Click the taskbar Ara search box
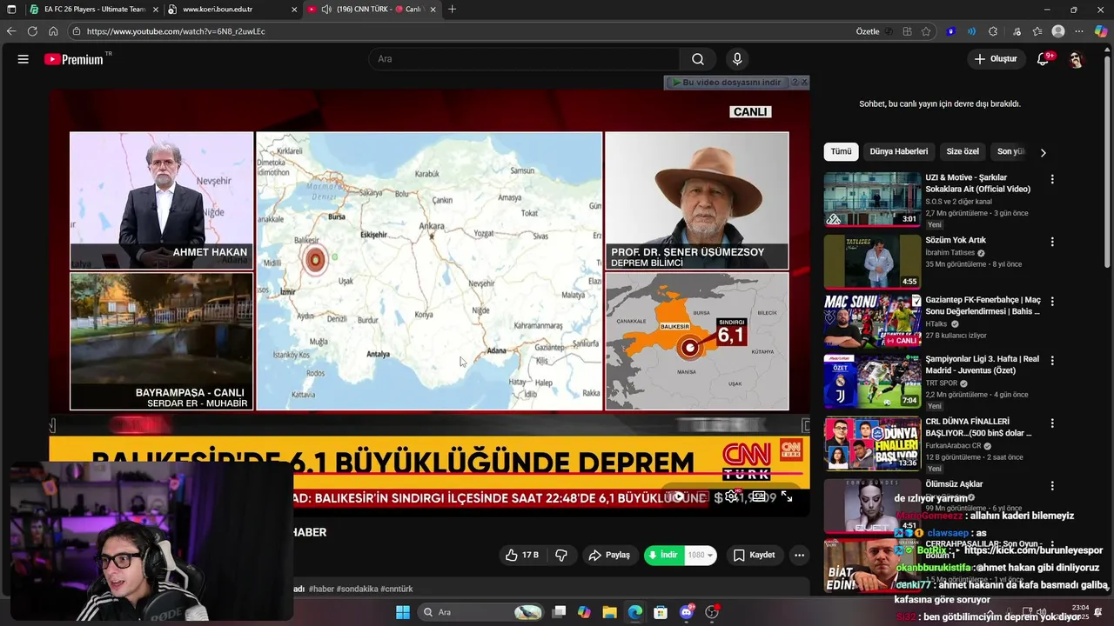 480,612
